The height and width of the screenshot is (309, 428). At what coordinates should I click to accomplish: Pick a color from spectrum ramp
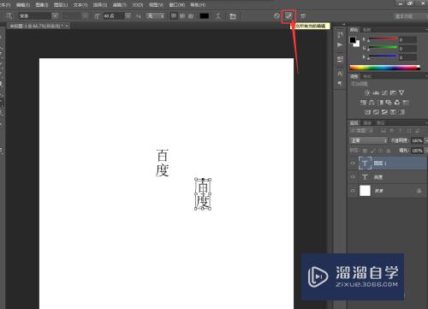[384, 68]
